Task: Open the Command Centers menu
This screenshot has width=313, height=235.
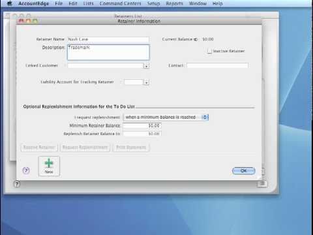Action: [120, 3]
